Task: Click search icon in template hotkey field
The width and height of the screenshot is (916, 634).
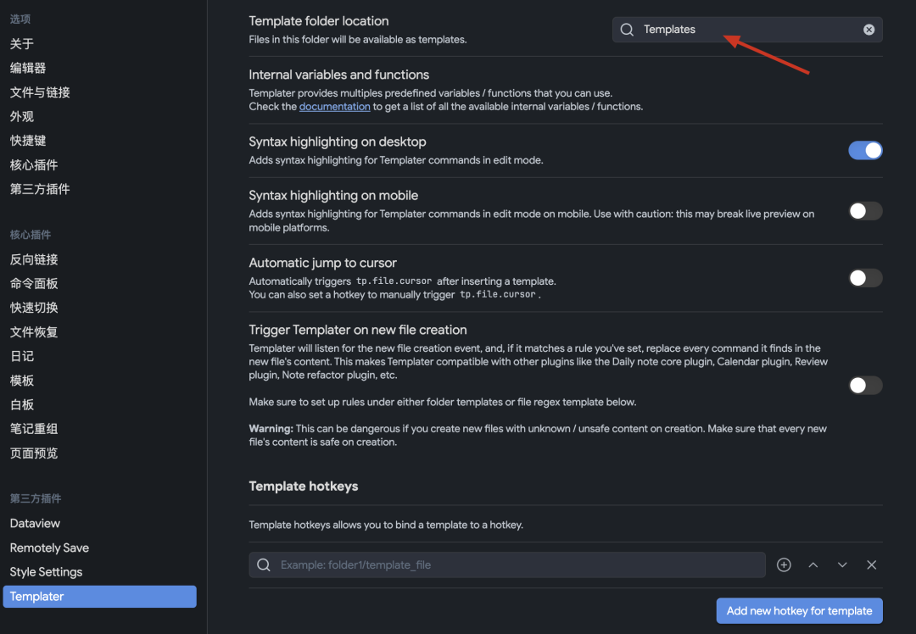Action: (x=264, y=565)
